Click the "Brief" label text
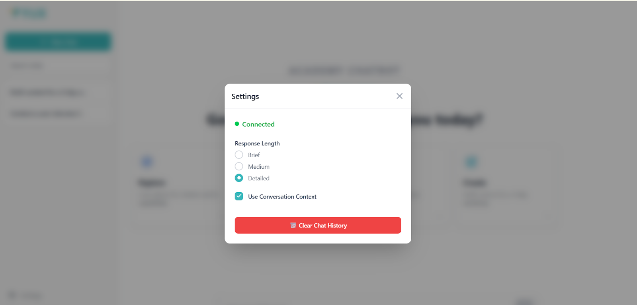This screenshot has height=305, width=637. (x=254, y=155)
